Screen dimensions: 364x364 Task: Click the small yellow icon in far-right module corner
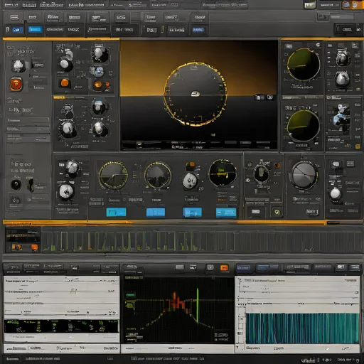(x=358, y=146)
